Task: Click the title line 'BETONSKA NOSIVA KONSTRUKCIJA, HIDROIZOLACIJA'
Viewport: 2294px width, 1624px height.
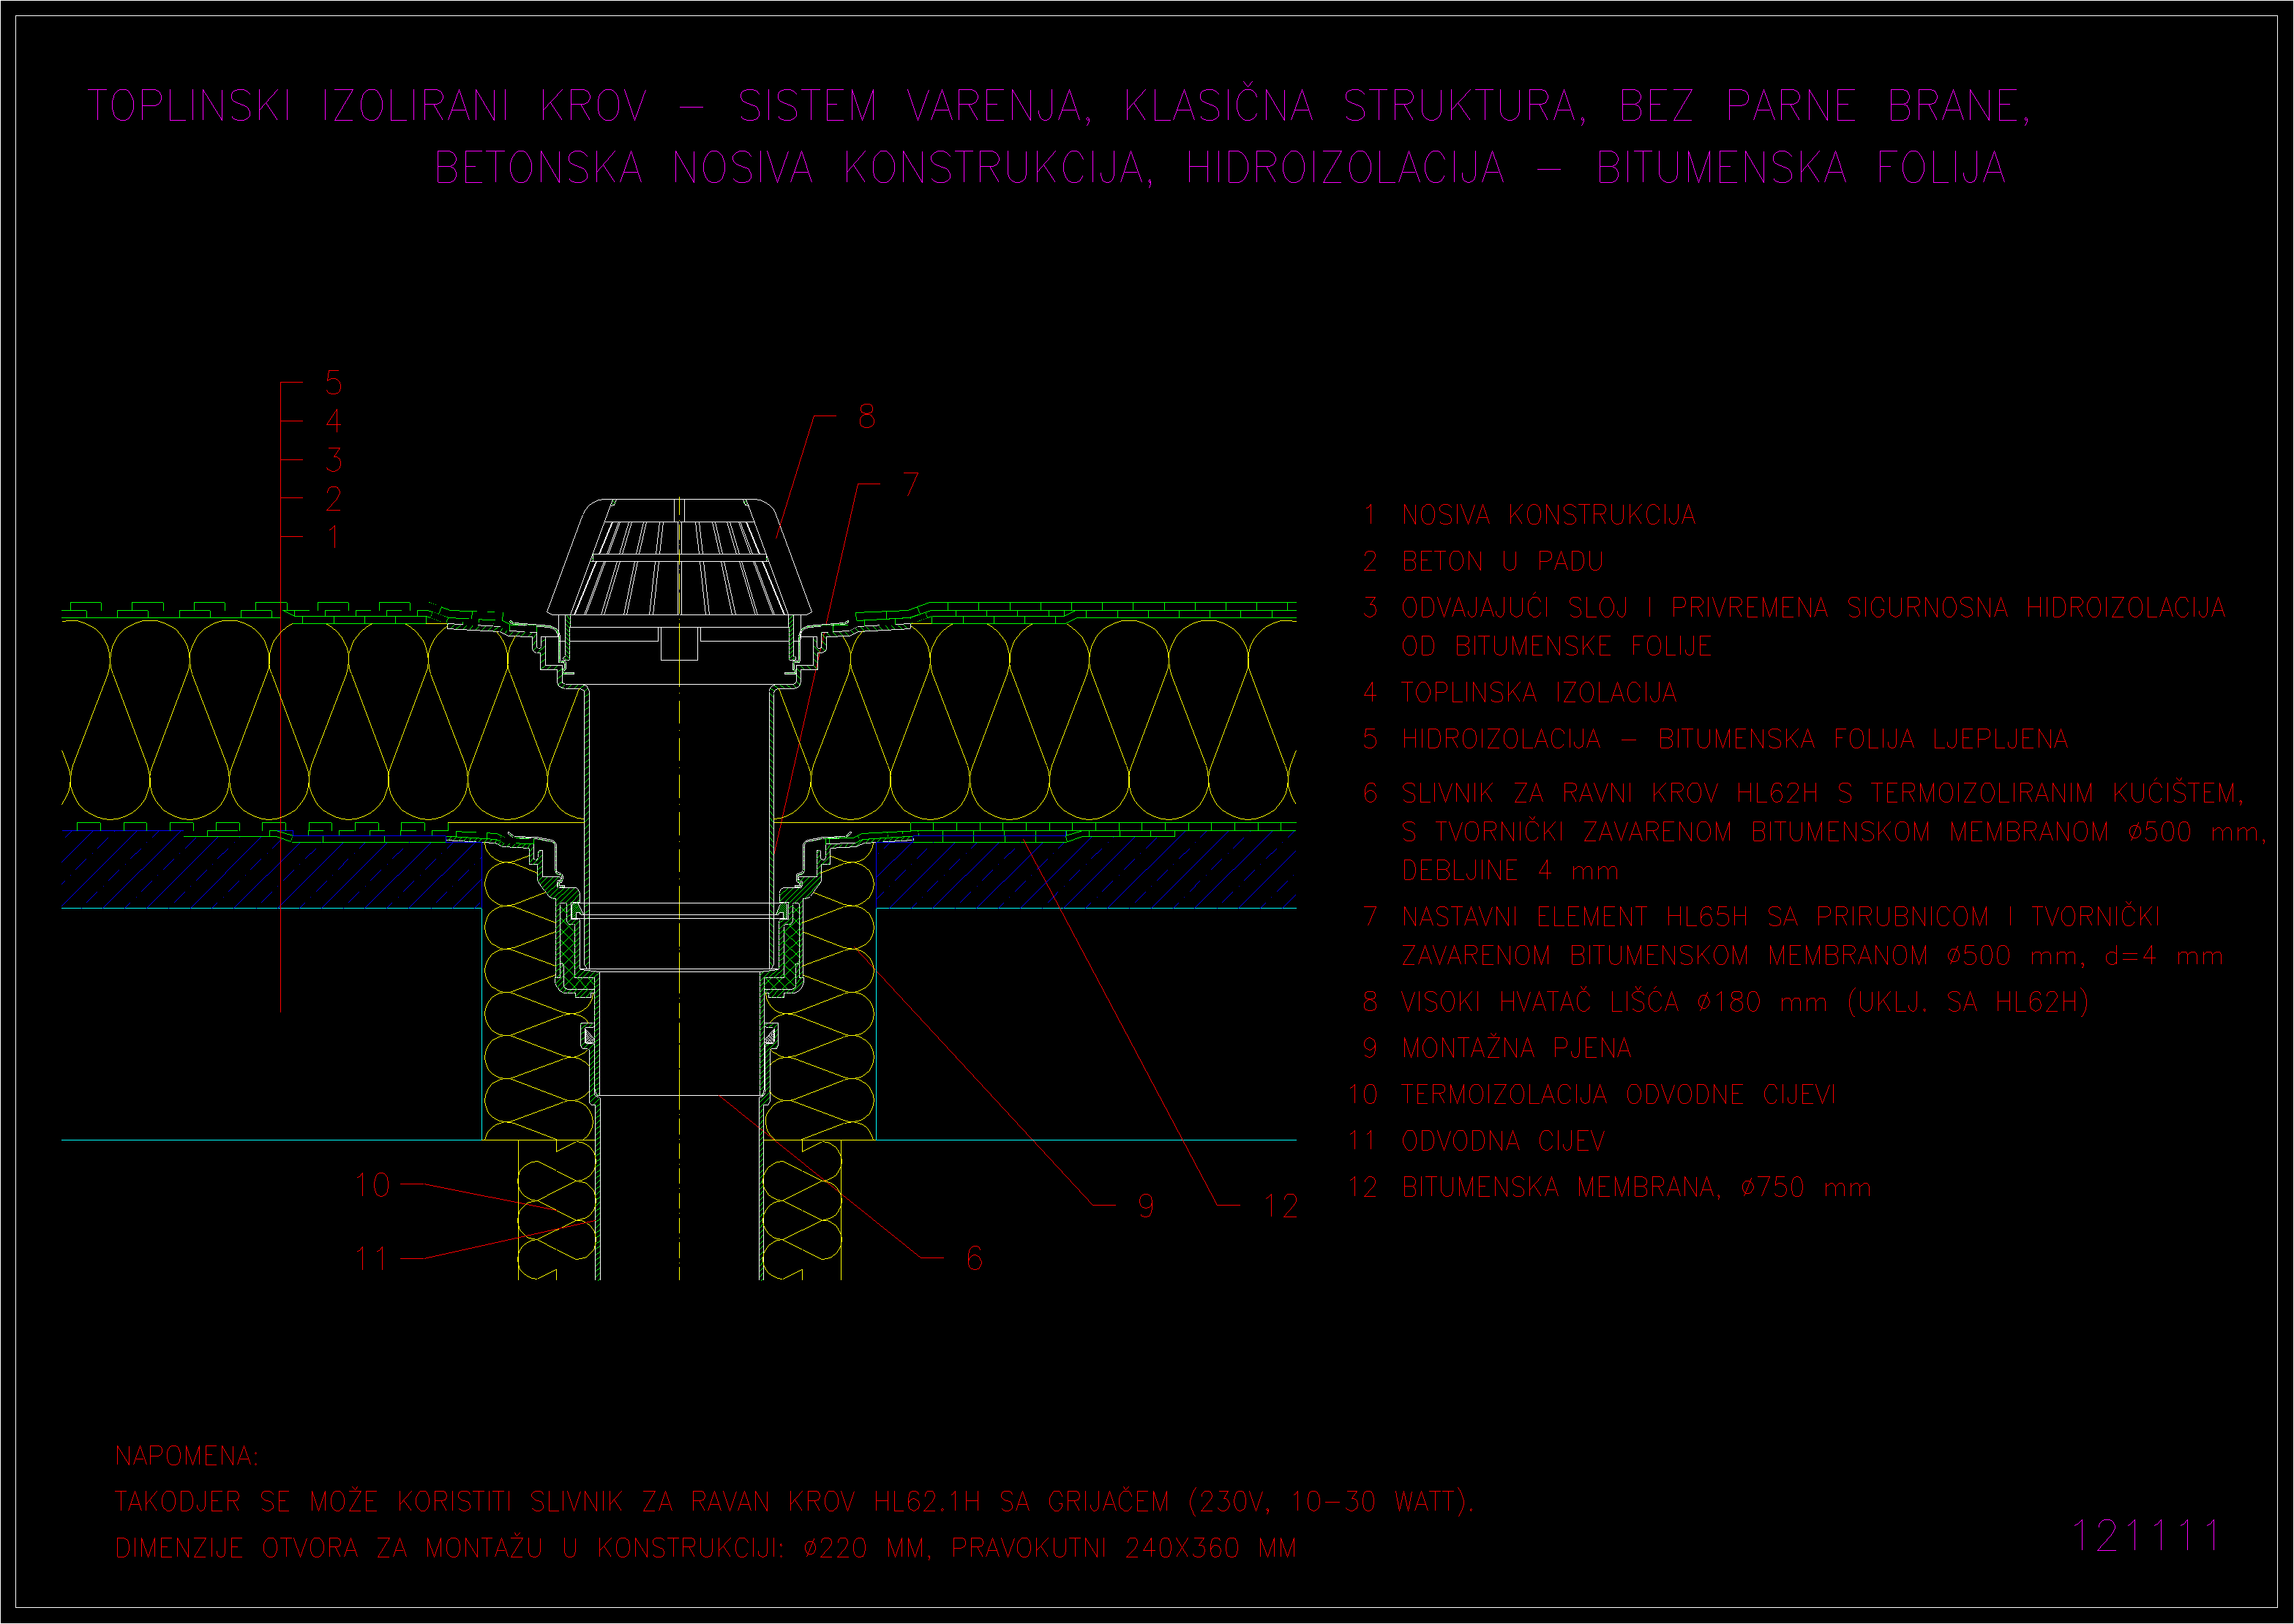Action: point(1220,168)
